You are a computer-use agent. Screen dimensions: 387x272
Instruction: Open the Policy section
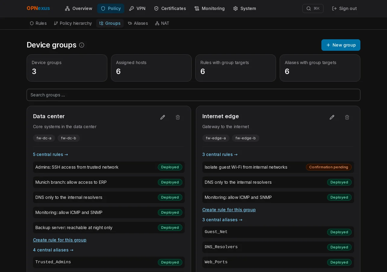[111, 8]
